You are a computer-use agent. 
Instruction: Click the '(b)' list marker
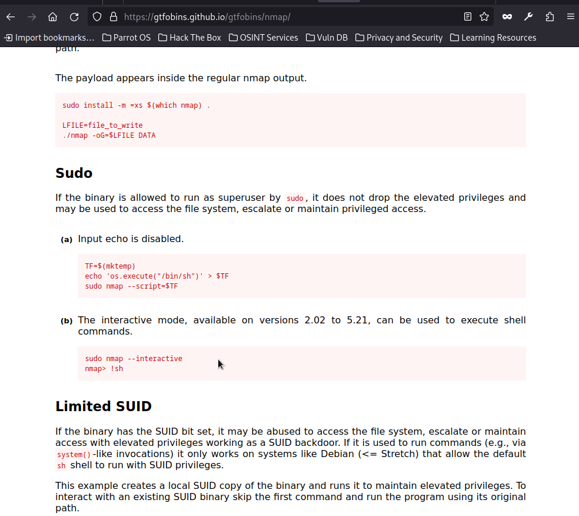66,321
